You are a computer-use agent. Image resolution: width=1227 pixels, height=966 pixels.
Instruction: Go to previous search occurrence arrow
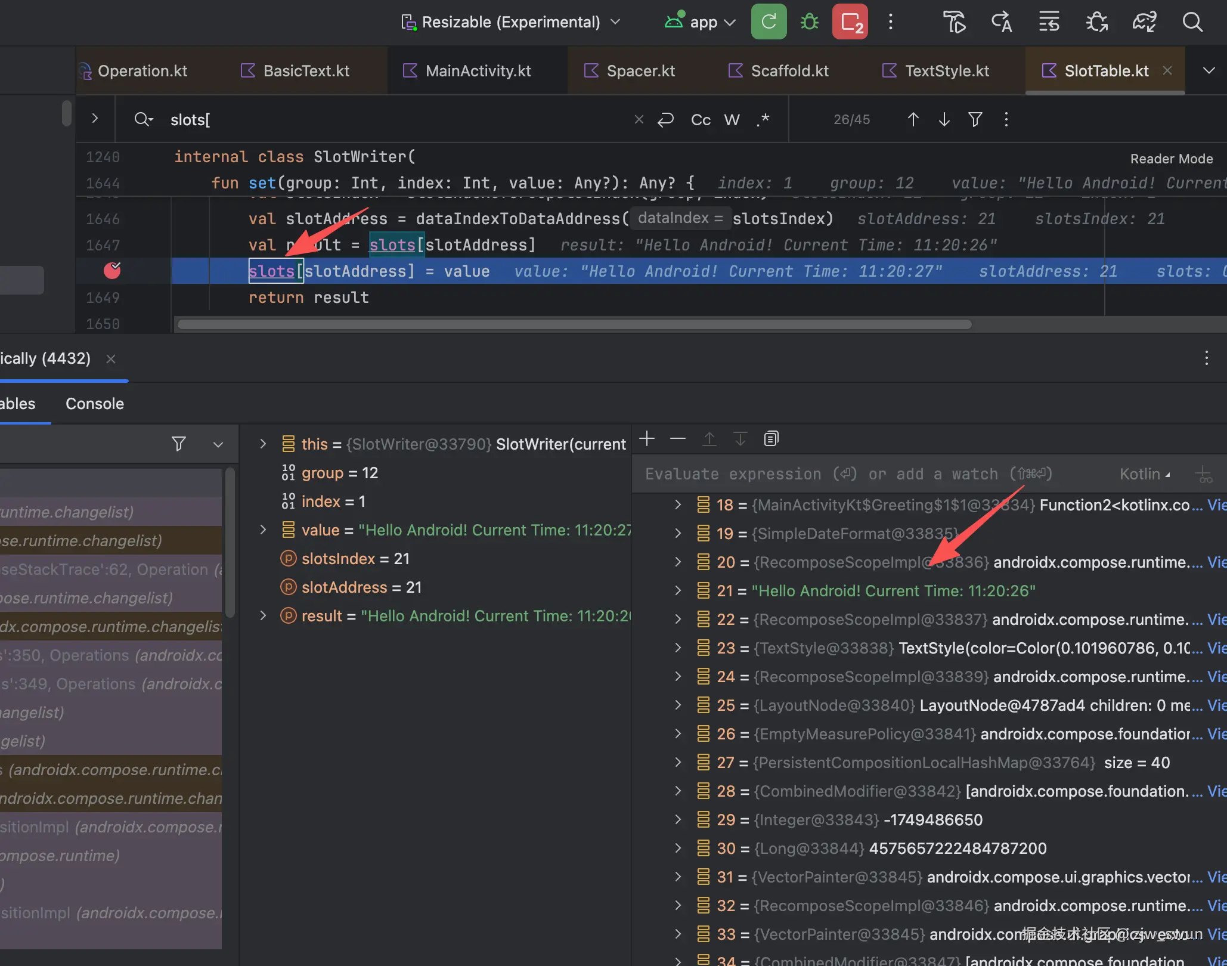(913, 120)
